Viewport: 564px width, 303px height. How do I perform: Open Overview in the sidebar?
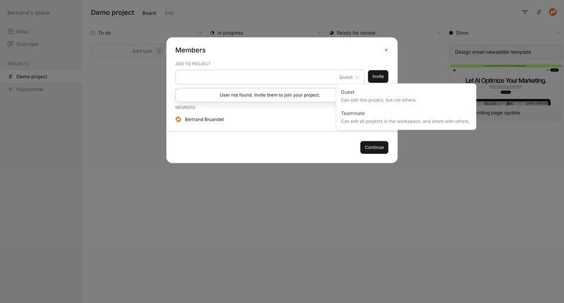click(x=27, y=44)
